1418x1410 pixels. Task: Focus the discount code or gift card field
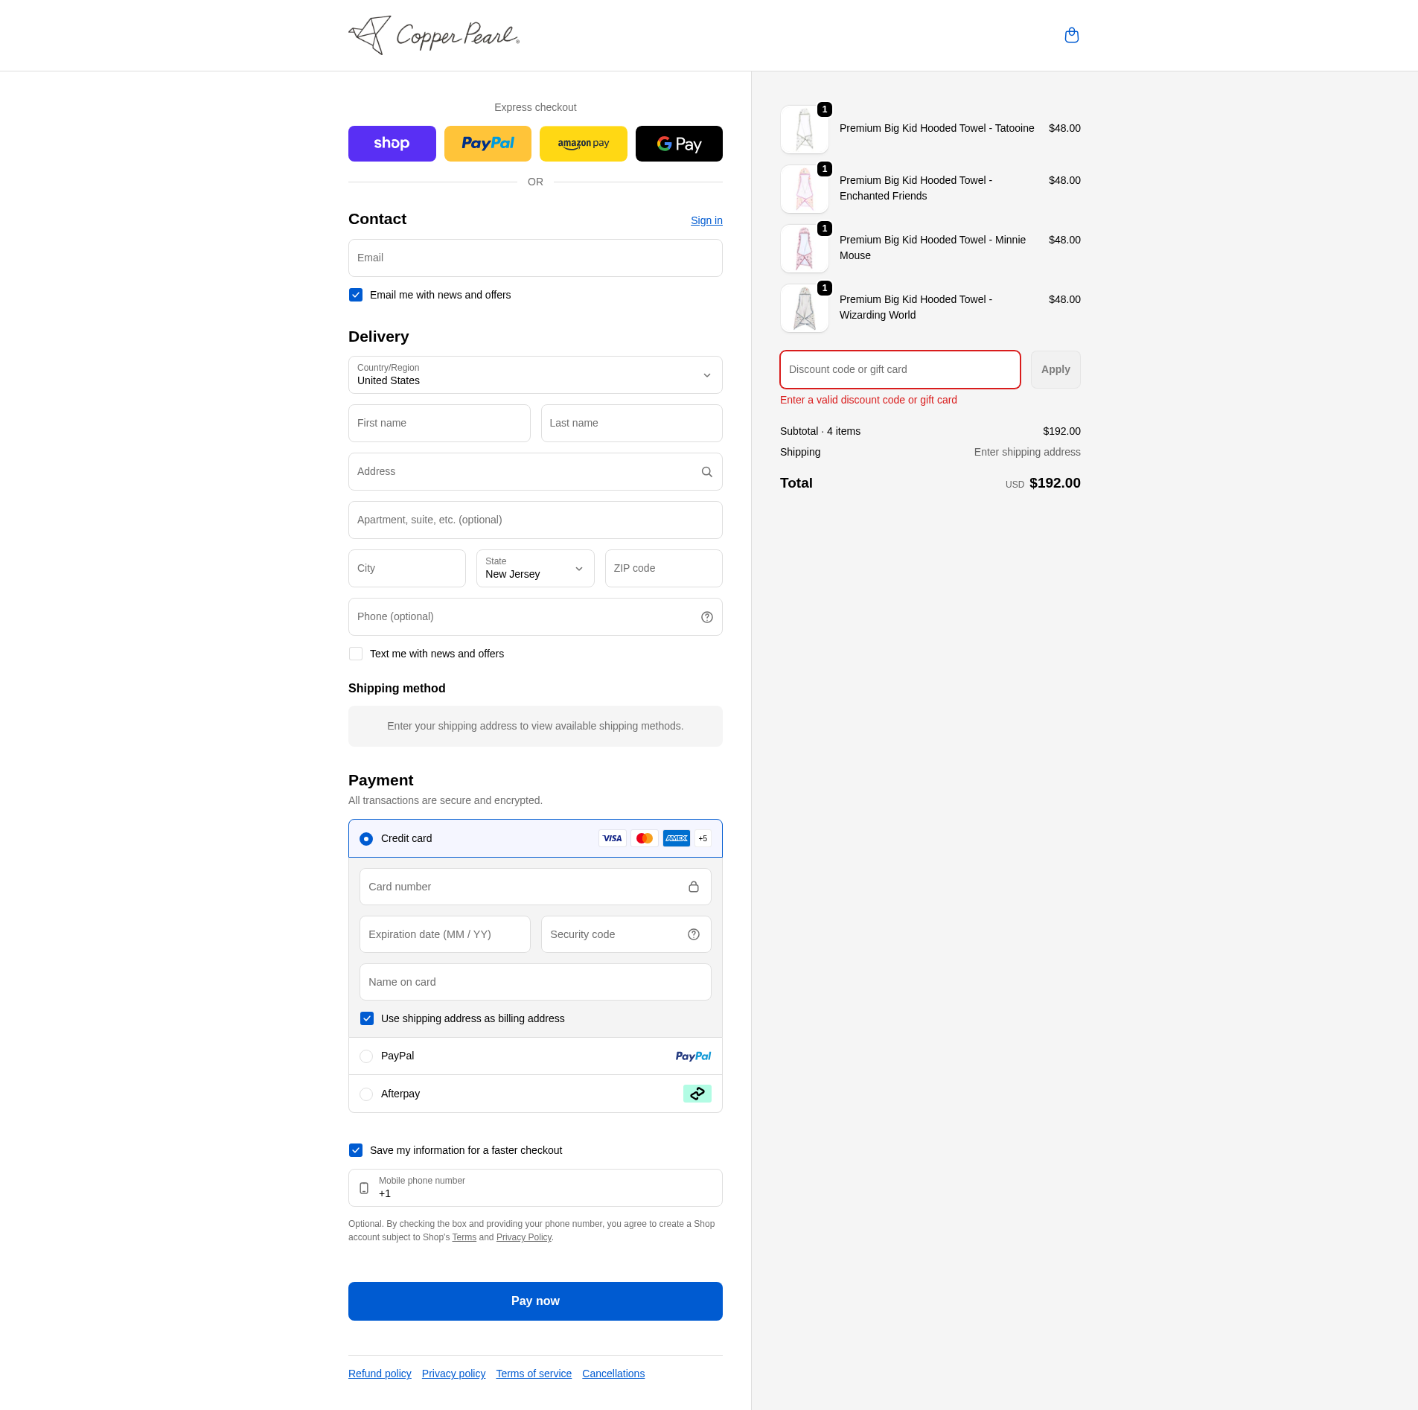[899, 369]
